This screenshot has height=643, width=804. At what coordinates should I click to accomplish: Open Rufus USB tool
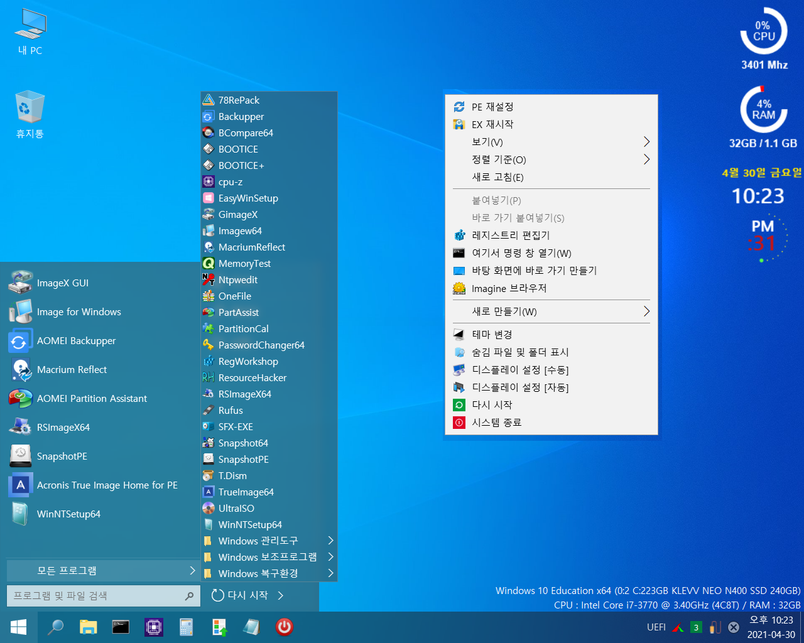[269, 411]
